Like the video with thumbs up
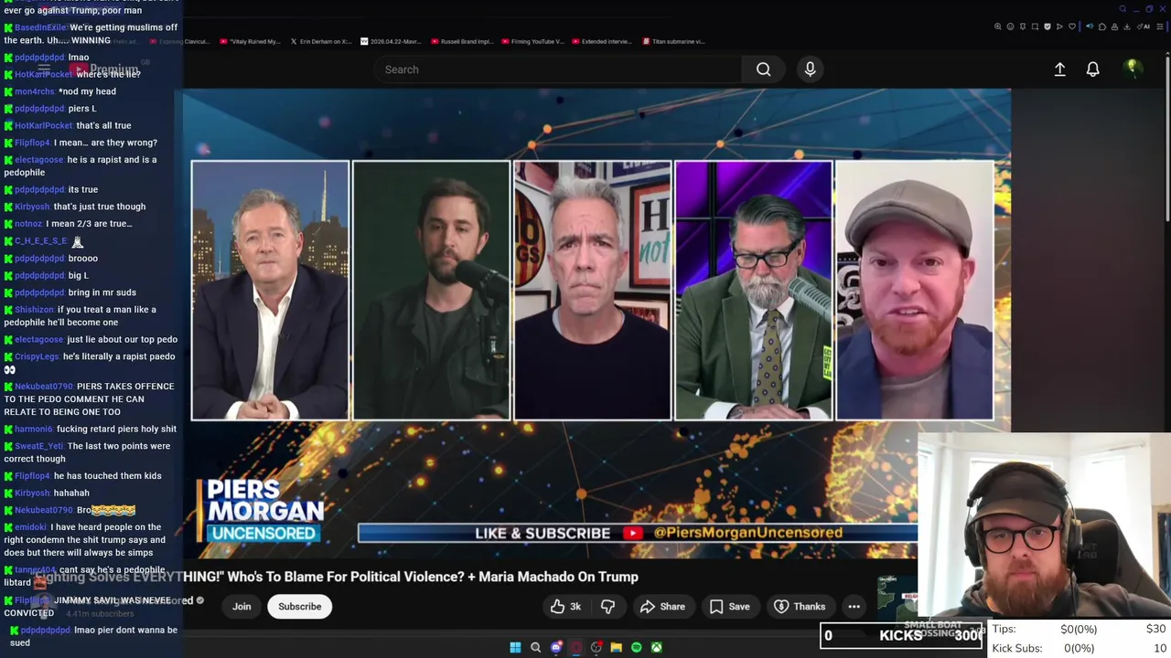The image size is (1171, 658). point(565,606)
